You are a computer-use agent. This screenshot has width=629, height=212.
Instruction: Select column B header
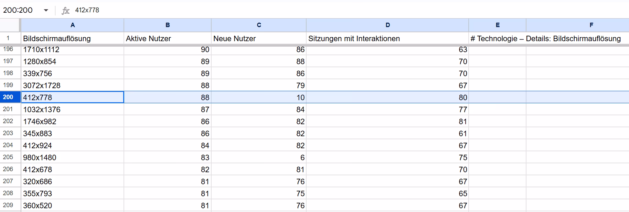coord(168,25)
